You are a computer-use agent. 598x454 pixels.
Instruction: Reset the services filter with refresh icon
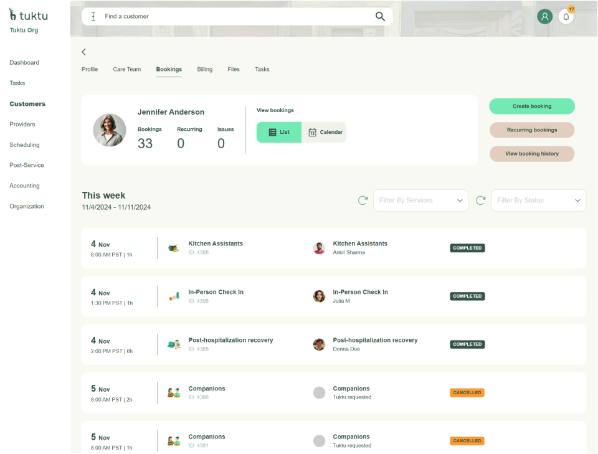(x=363, y=201)
